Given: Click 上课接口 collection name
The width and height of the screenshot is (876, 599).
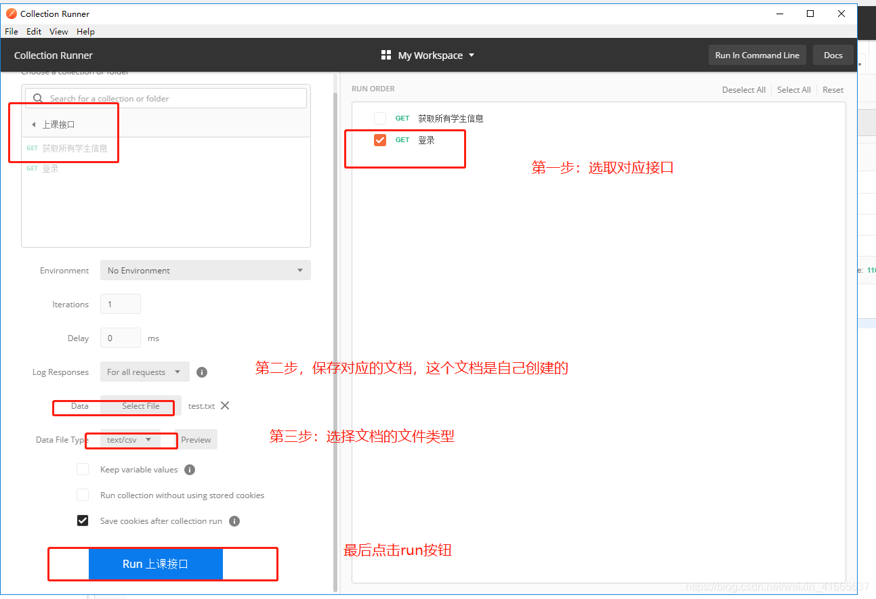Looking at the screenshot, I should [59, 125].
